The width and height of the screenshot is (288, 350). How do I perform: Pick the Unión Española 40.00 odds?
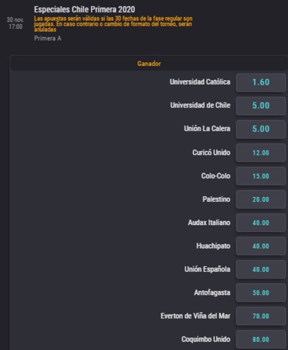(261, 269)
